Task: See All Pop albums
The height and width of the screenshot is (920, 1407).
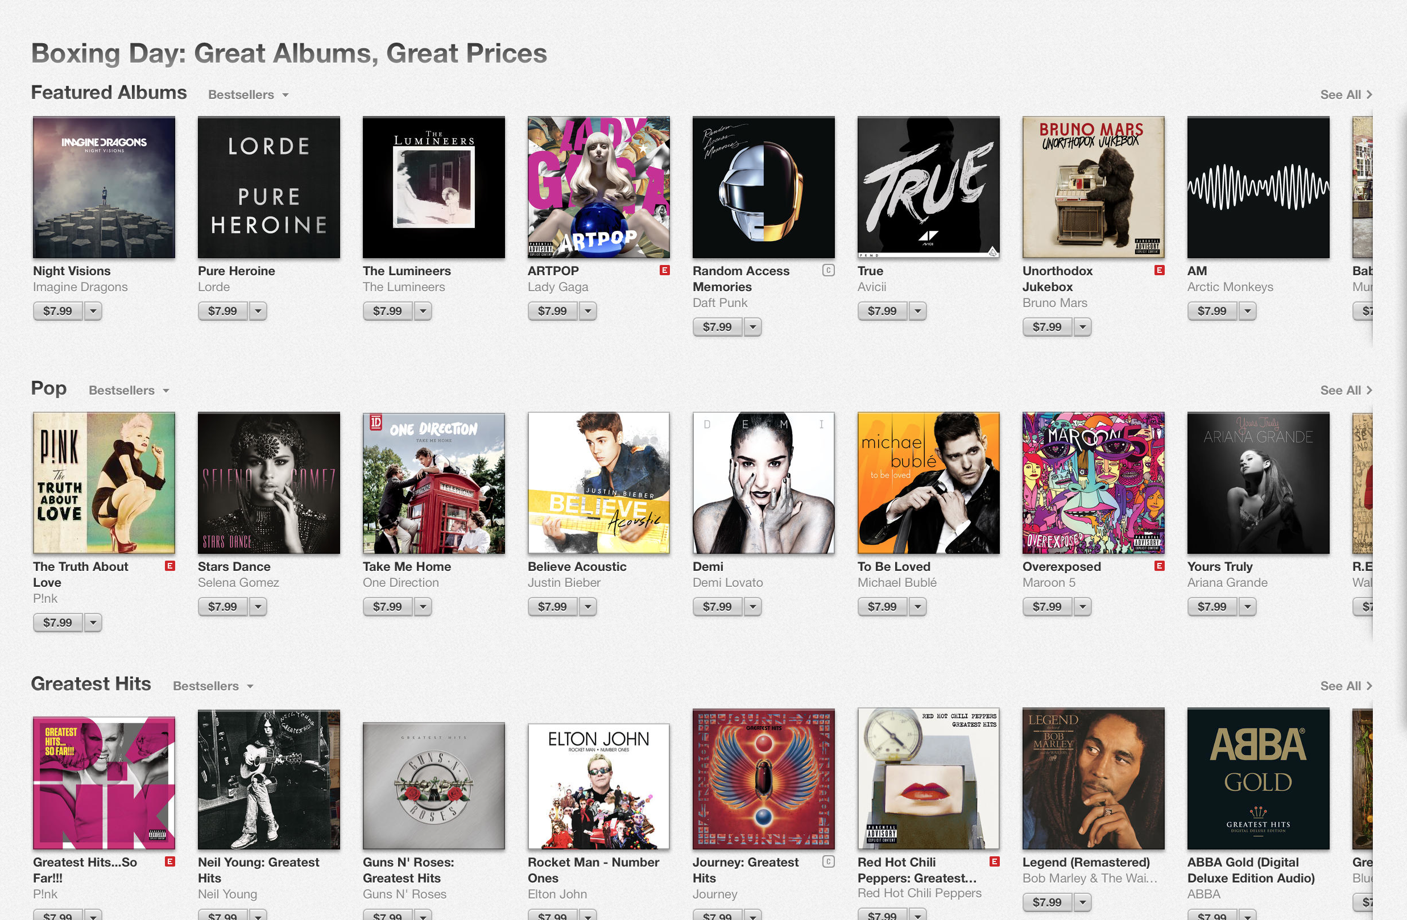Action: click(x=1346, y=390)
